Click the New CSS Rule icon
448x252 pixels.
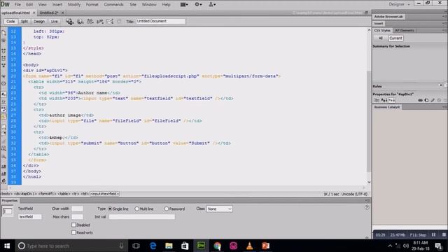[x=426, y=100]
